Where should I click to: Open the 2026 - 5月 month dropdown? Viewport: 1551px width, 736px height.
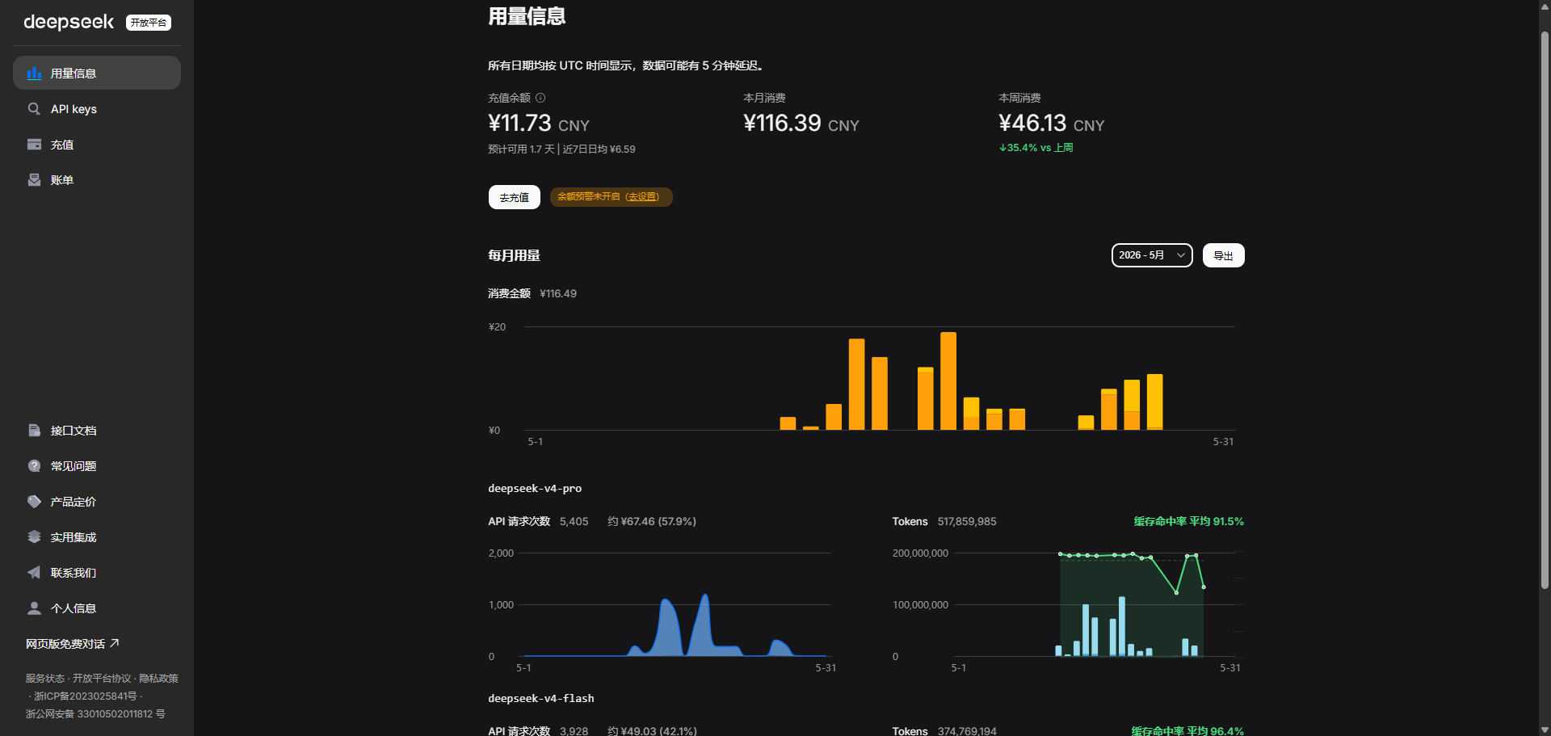(1152, 255)
